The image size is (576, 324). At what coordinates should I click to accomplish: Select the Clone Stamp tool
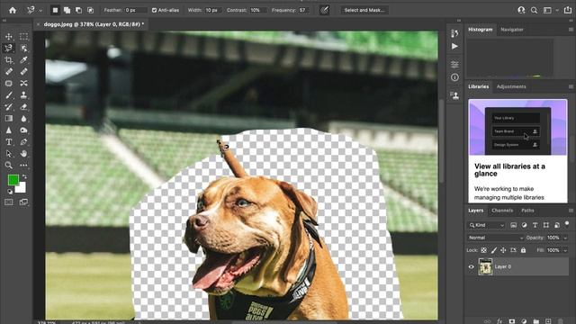24,95
